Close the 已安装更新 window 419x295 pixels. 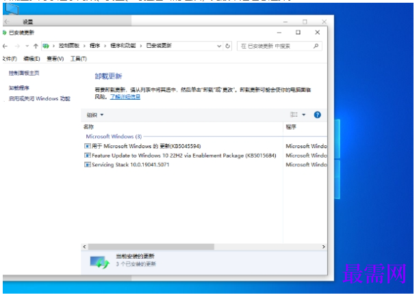click(x=318, y=32)
